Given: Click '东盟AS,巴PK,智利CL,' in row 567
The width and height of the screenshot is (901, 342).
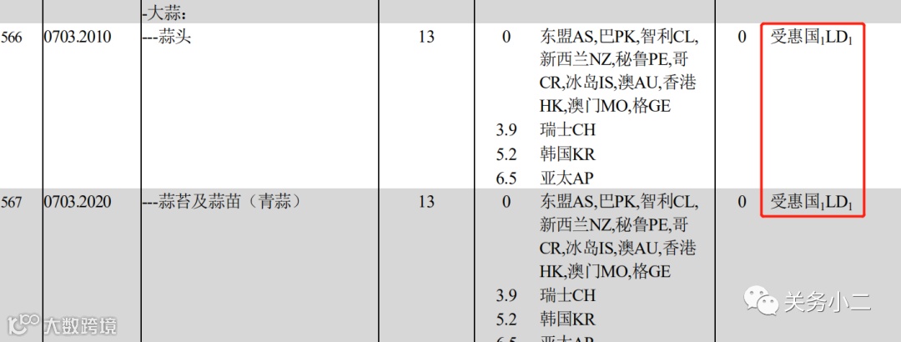Looking at the screenshot, I should tap(618, 203).
